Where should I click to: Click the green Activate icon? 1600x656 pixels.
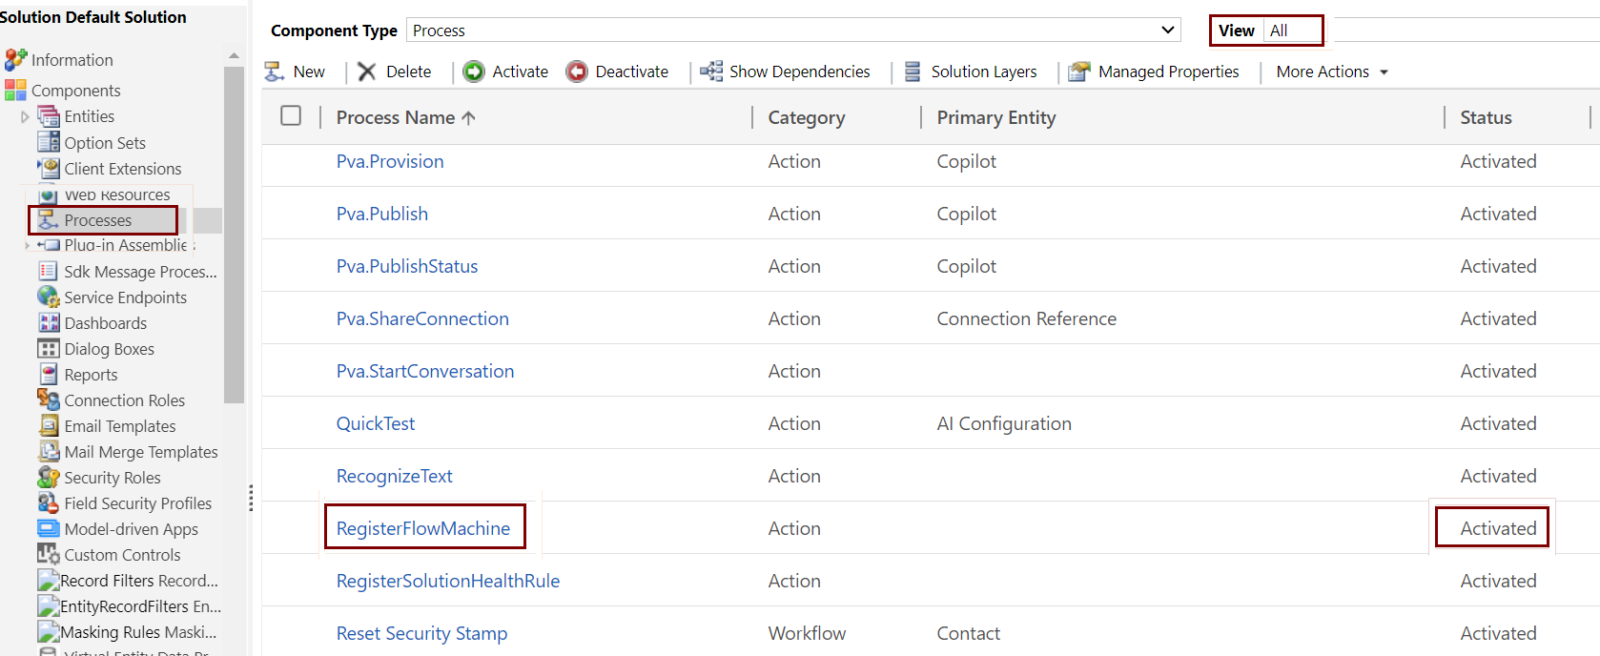474,72
